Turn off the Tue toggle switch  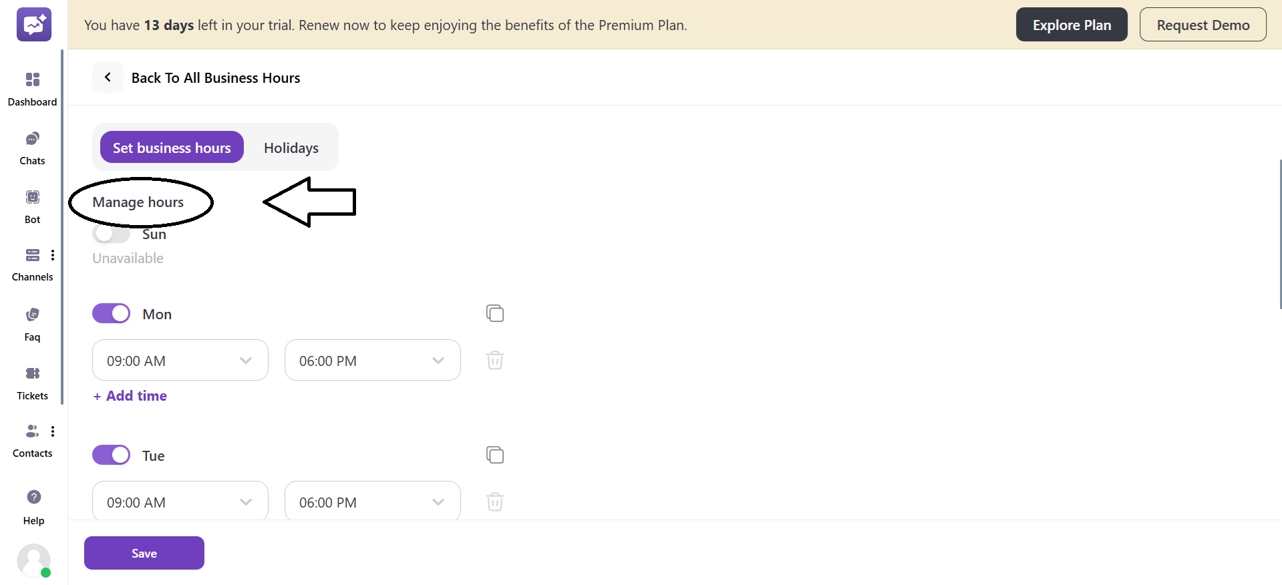point(111,455)
